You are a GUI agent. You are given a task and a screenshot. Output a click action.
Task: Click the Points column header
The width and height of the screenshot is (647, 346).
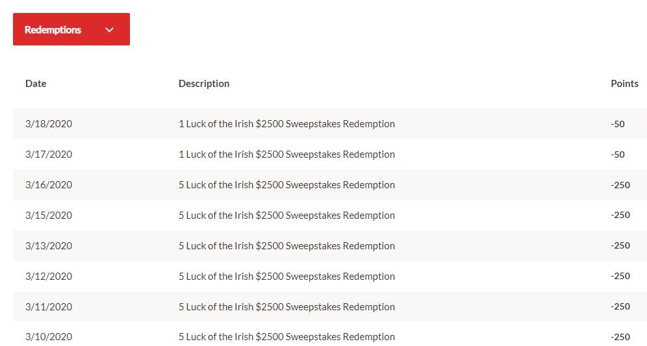point(624,84)
